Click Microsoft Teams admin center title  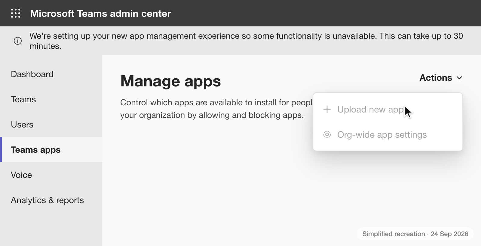pos(100,13)
